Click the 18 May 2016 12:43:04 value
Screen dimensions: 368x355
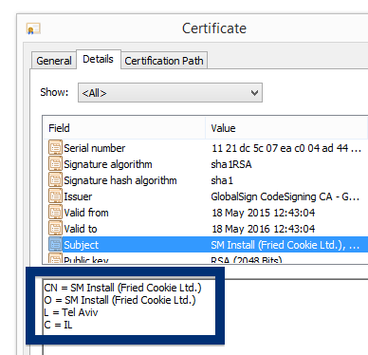[x=263, y=229]
